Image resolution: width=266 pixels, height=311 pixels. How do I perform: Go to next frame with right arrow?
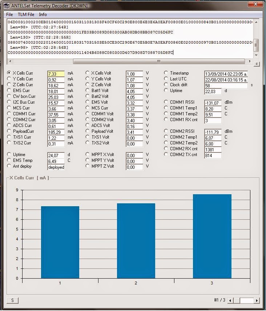click(x=257, y=300)
